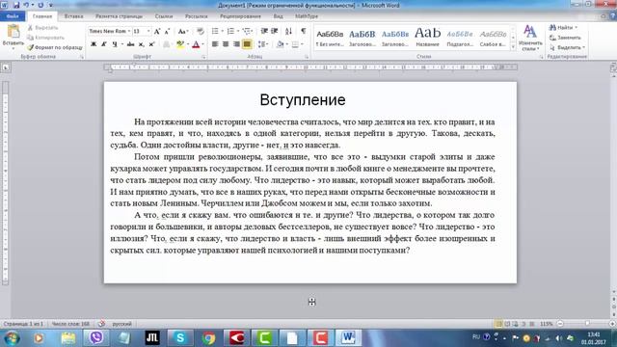Image resolution: width=617 pixels, height=347 pixels.
Task: Open the line spacing dropdown
Action: tap(263, 44)
